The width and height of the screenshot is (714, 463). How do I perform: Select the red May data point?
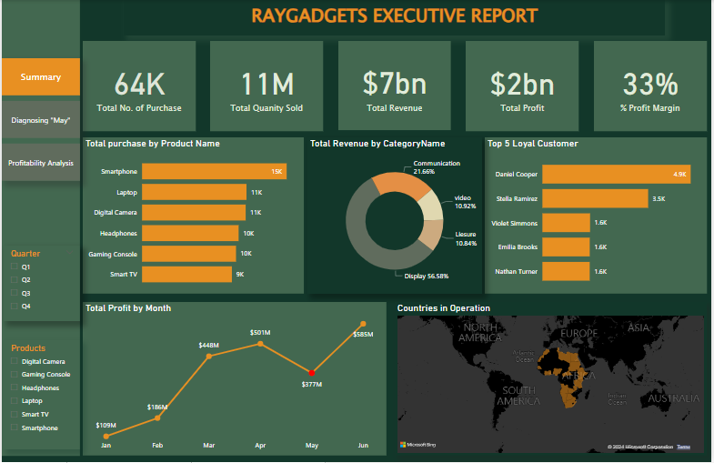point(312,373)
